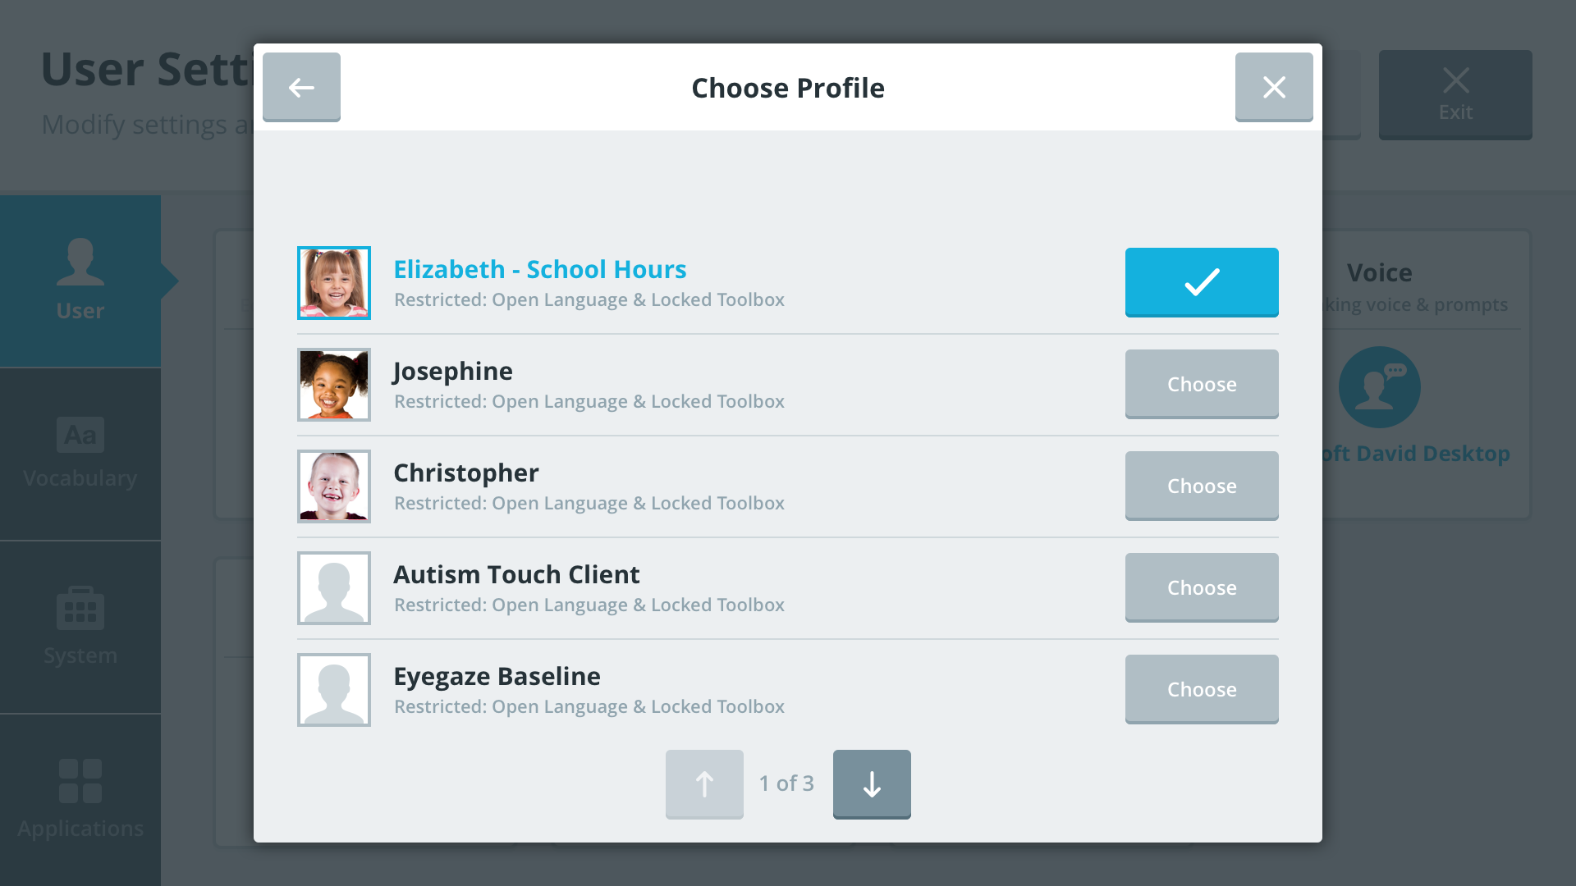Go to next page of profiles
This screenshot has width=1576, height=886.
click(872, 783)
